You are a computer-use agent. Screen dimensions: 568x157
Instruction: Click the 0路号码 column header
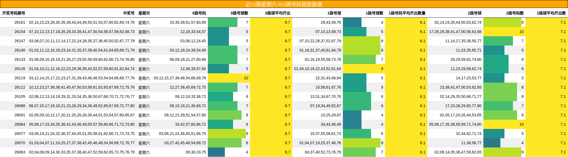[199, 13]
